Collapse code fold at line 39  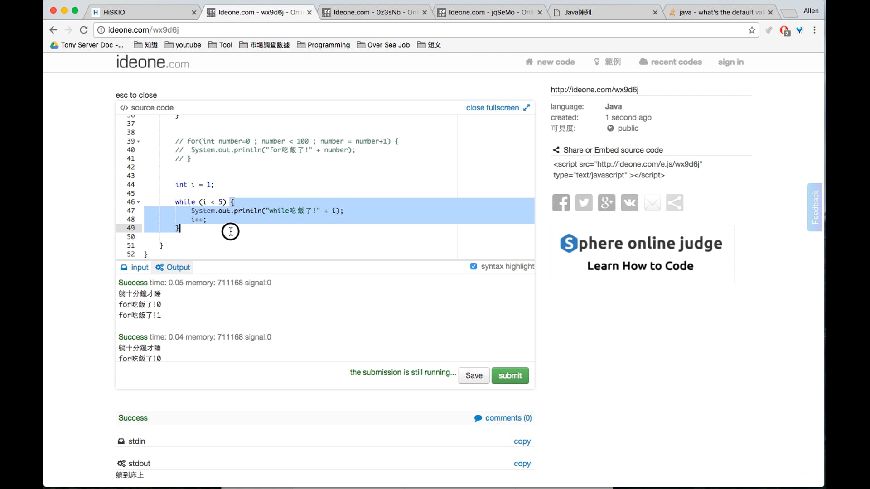click(x=139, y=142)
